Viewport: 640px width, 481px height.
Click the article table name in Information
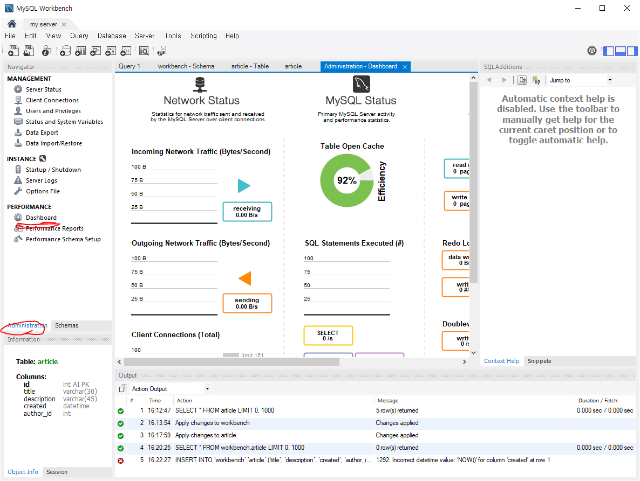(x=47, y=361)
